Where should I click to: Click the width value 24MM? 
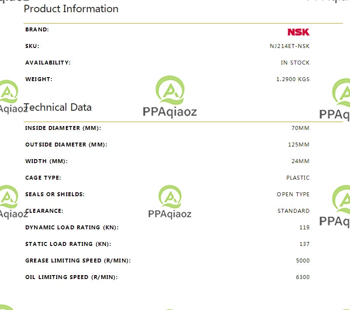coord(300,161)
